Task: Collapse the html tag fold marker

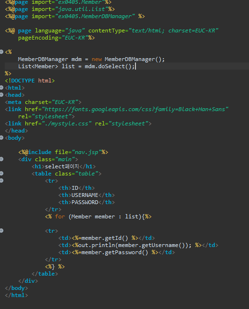Action: click(x=1, y=87)
